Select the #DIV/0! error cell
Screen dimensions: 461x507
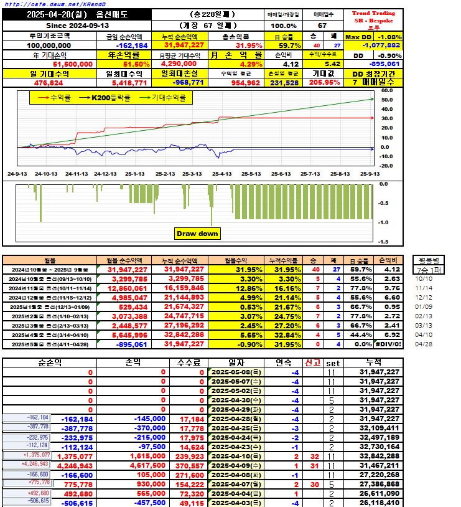coord(388,344)
